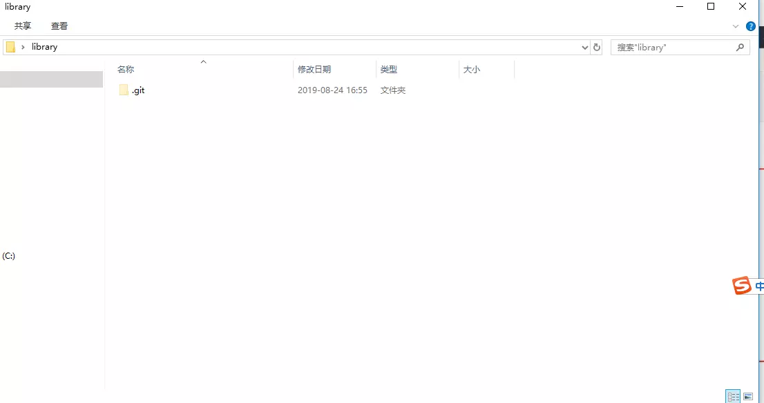Expand the ribbon with the chevron near Help
The image size is (764, 403).
click(x=736, y=26)
